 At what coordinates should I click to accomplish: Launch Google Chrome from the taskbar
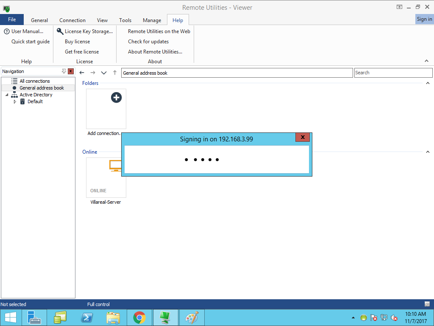139,318
